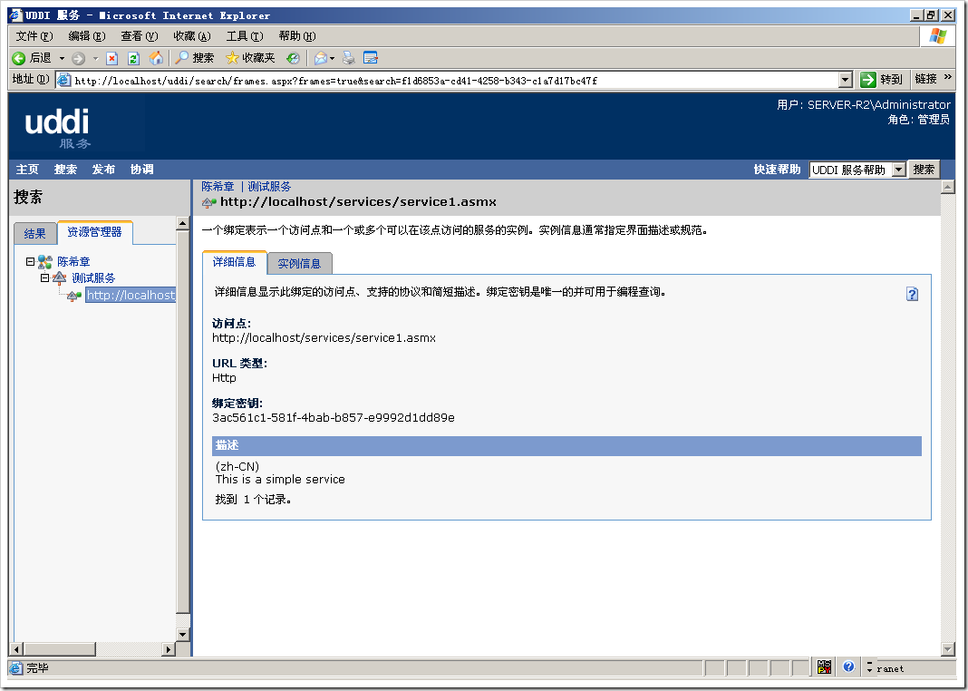
Task: Click the Forward arrow icon
Action: [x=78, y=58]
